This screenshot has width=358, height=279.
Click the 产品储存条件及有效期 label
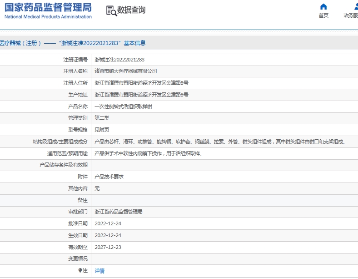[64, 165]
